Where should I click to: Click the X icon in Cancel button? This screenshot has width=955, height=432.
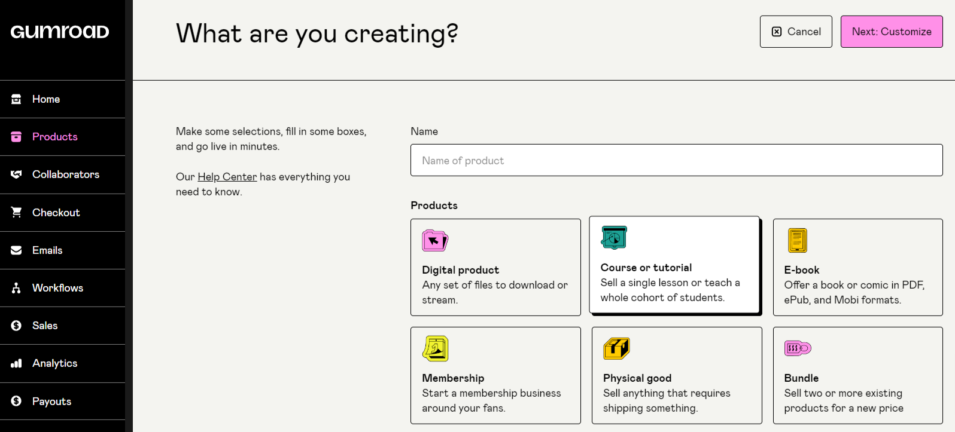(x=777, y=32)
